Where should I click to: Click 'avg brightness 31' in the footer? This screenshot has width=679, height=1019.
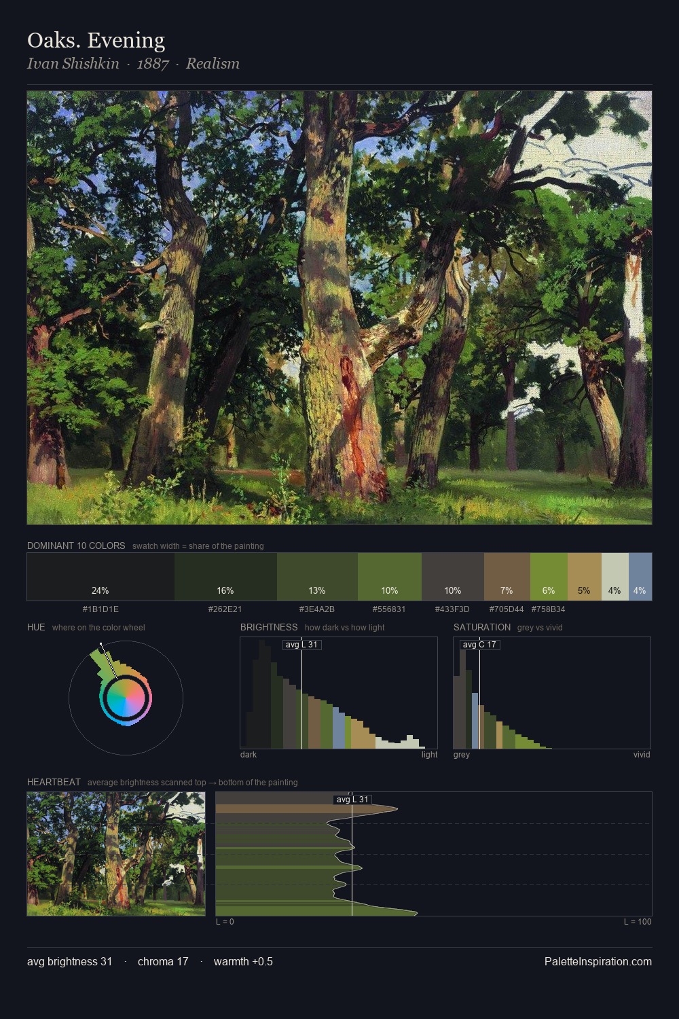point(70,961)
